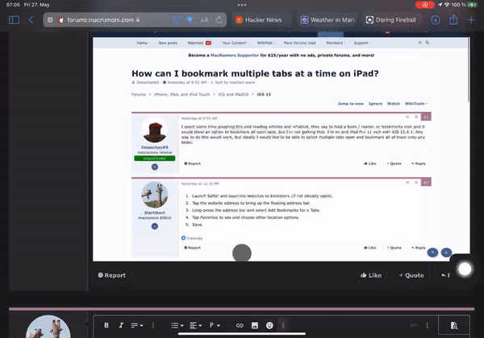Click the scroll-up arrow button in the image
Image resolution: width=484 pixels, height=338 pixels.
pyautogui.click(x=432, y=253)
